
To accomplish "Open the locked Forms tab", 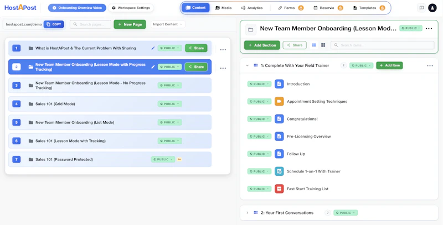I will point(290,8).
